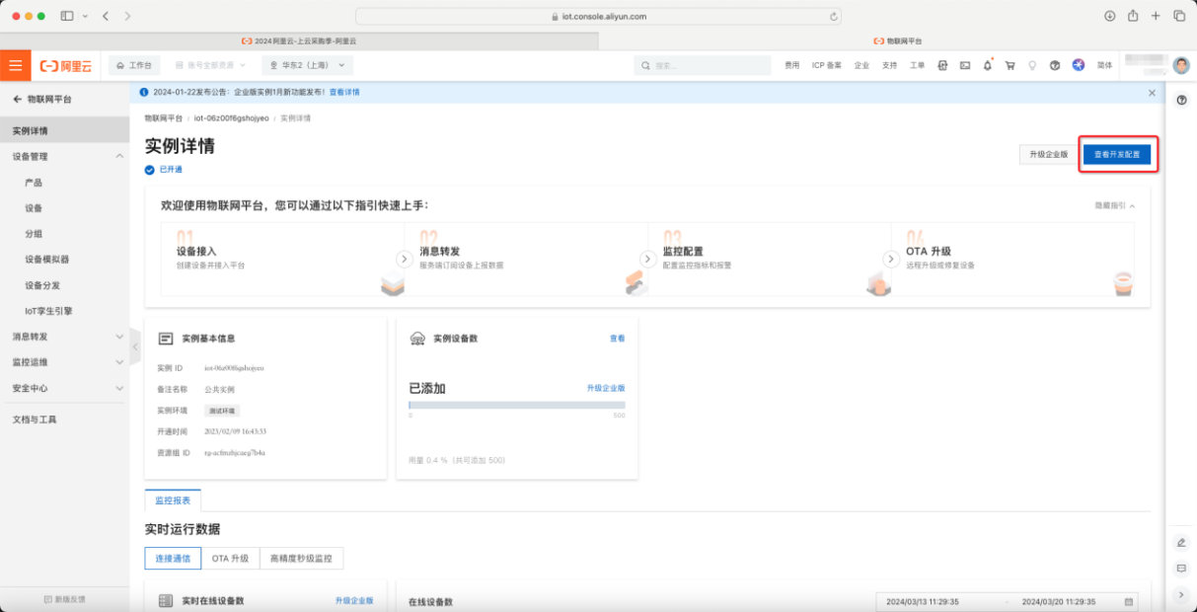This screenshot has width=1197, height=612.
Task: Open the 华东2（上海）region dropdown
Action: tap(306, 65)
